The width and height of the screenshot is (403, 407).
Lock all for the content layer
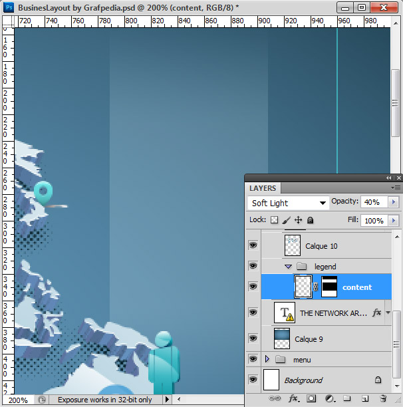[310, 220]
